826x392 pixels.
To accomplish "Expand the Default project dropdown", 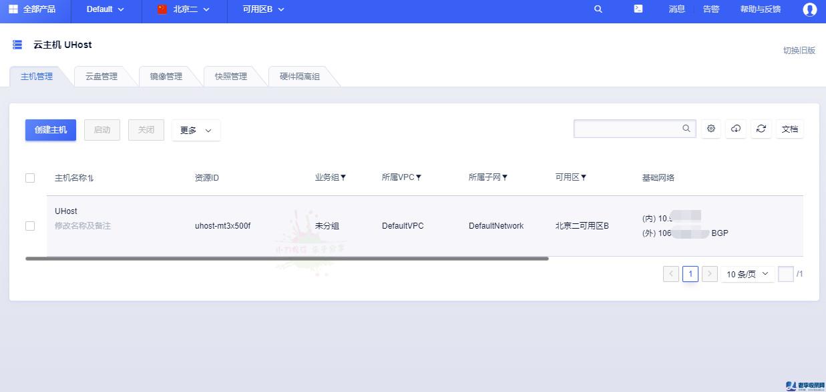I will (105, 9).
